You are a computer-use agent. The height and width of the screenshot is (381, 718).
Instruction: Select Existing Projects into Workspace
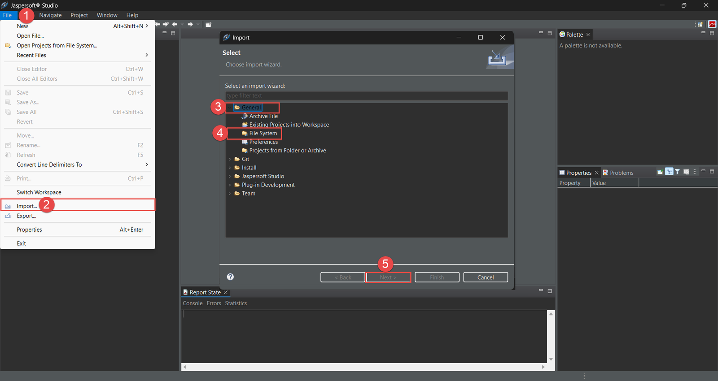(x=289, y=125)
